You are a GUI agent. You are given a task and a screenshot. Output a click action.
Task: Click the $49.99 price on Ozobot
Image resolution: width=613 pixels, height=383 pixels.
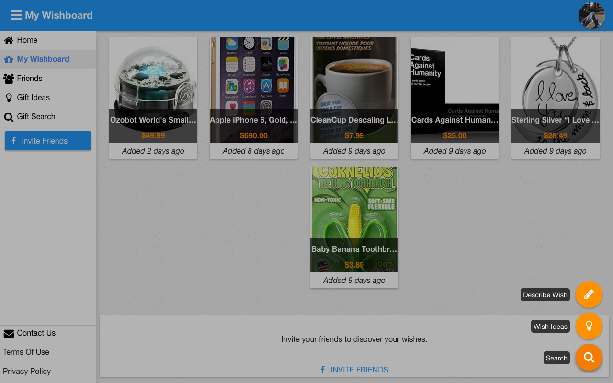[153, 135]
